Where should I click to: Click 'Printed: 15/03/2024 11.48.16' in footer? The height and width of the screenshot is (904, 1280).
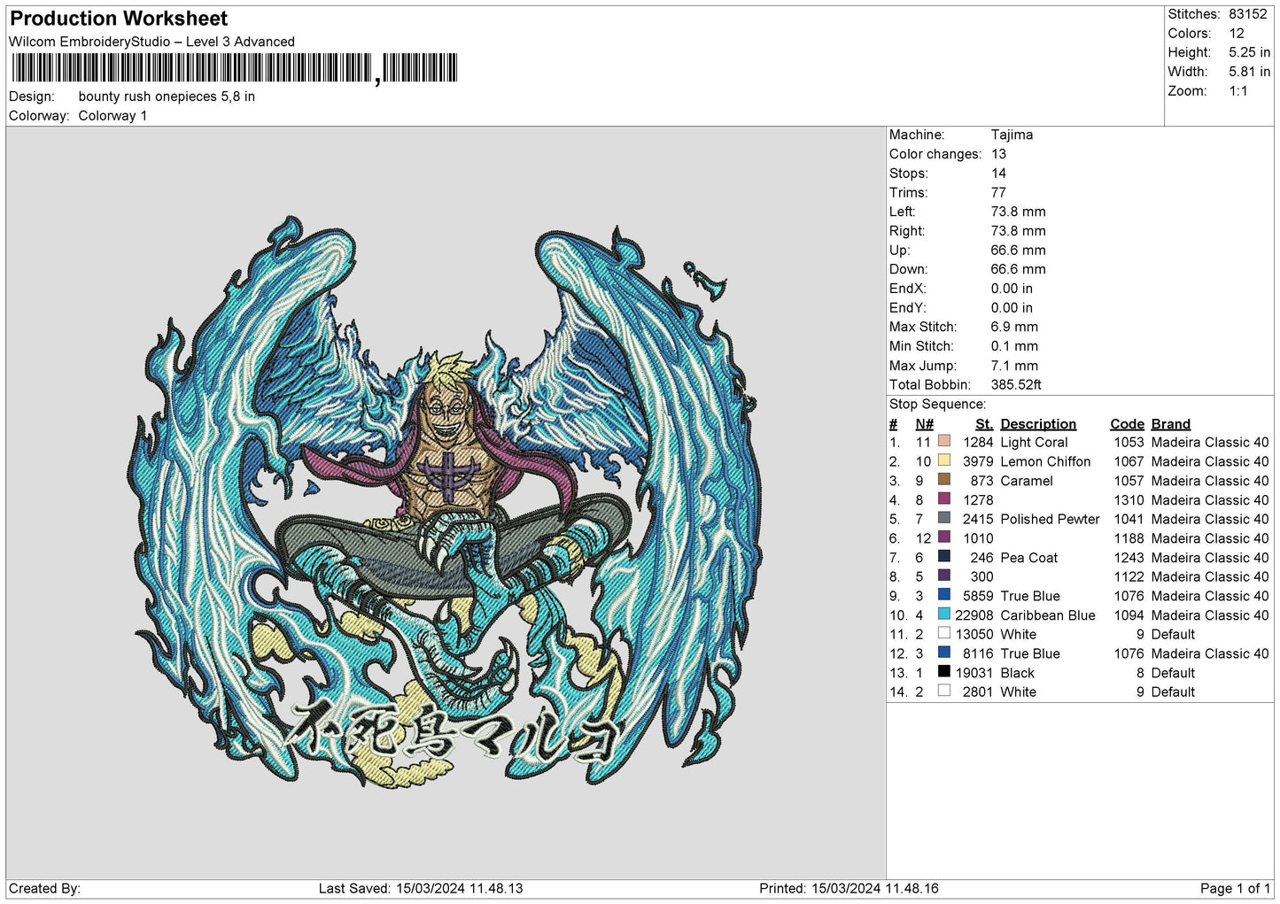849,888
